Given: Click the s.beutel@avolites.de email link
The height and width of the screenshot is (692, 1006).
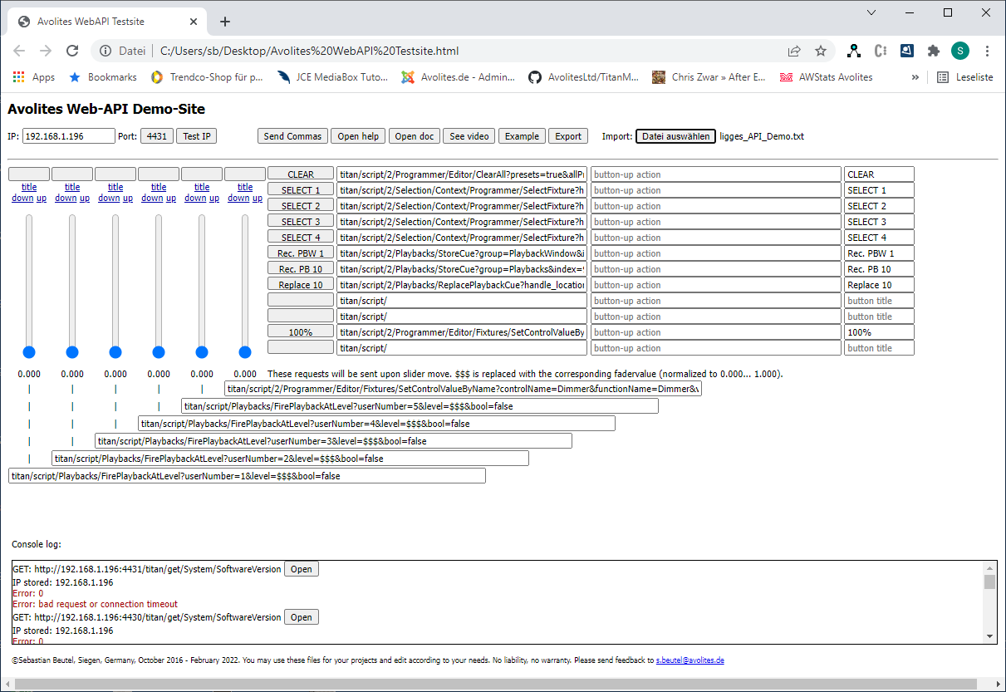Looking at the screenshot, I should click(x=689, y=660).
